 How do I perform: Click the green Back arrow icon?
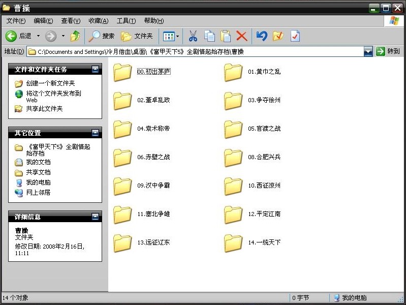11,36
